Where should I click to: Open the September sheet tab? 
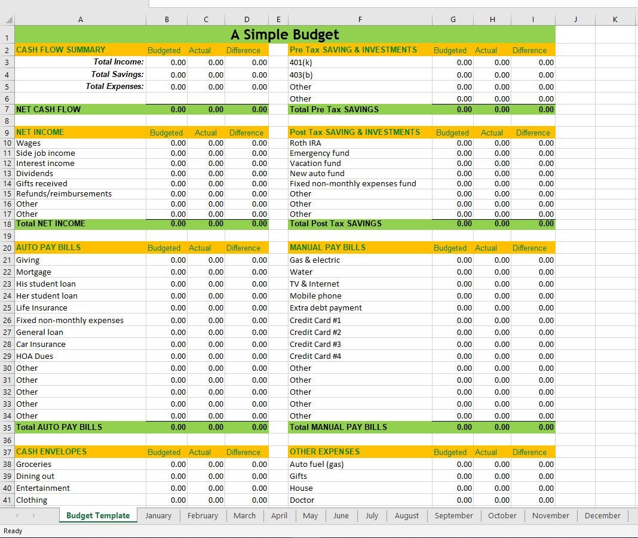click(453, 516)
